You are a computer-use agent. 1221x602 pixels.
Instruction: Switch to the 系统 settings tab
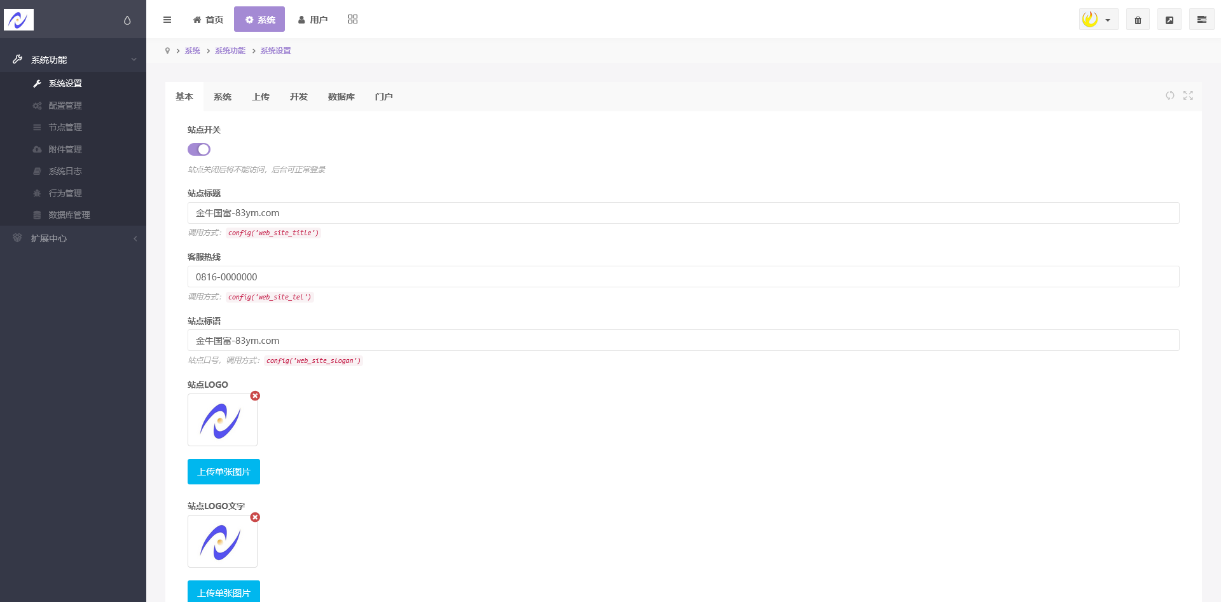(223, 97)
